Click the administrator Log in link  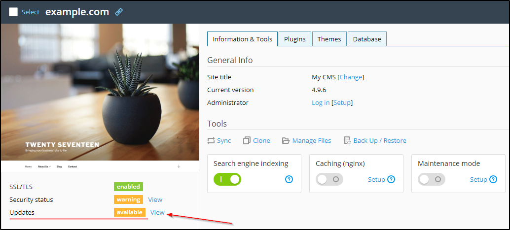[x=321, y=102]
